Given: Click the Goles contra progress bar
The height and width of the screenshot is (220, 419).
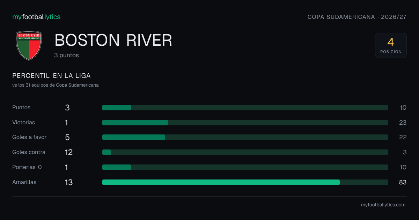Looking at the screenshot, I should click(245, 152).
